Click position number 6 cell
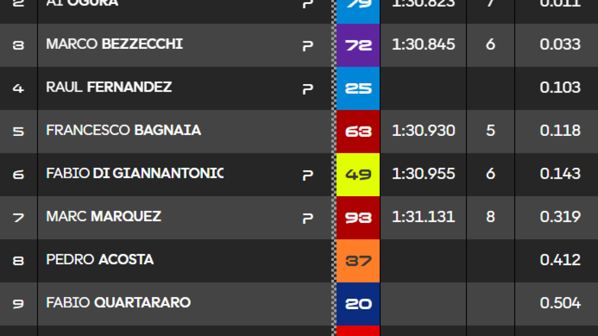Screen dimensions: 598x336 click(x=18, y=175)
